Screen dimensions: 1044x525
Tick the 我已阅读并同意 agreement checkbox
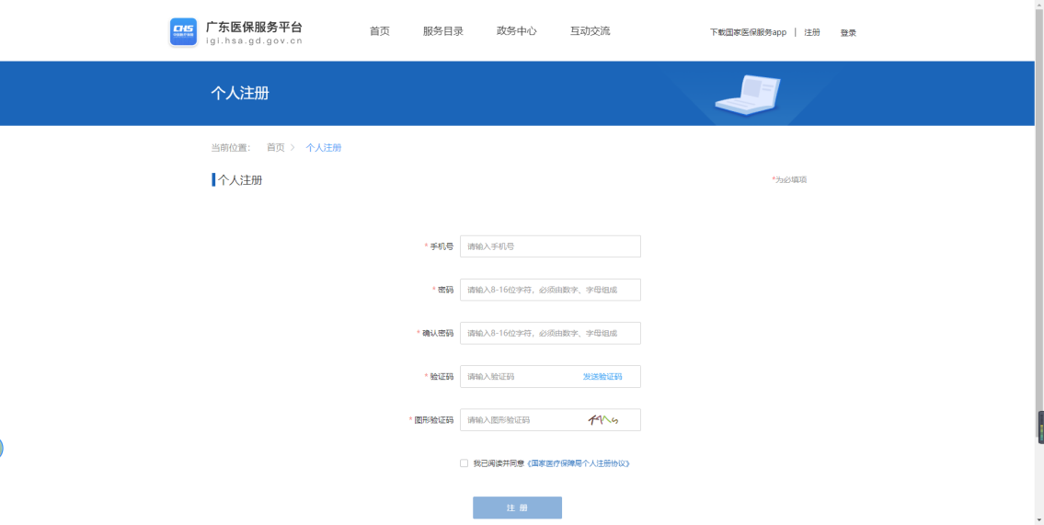(464, 463)
